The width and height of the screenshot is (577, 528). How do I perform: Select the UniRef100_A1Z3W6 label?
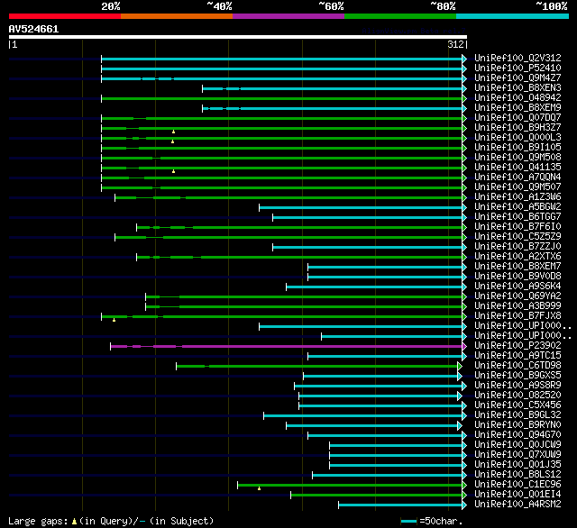click(x=517, y=196)
